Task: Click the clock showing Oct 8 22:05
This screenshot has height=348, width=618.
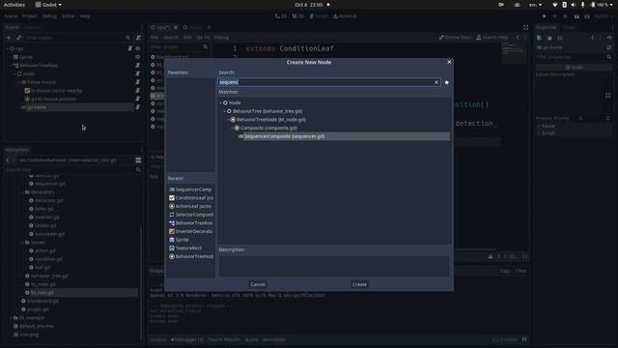Action: coord(309,5)
